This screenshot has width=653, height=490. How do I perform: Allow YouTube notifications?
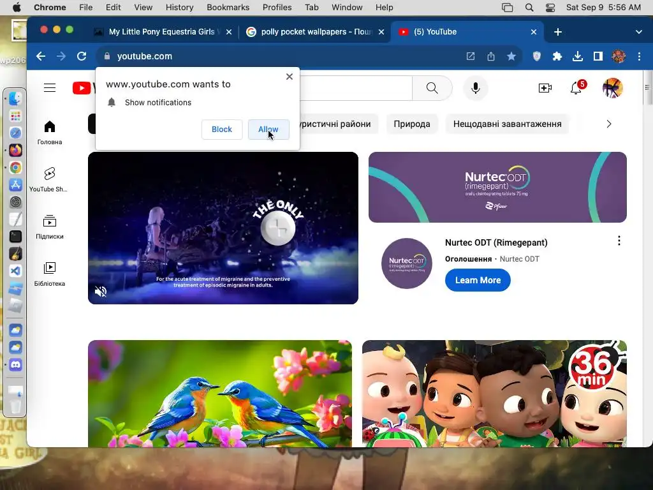pos(268,130)
